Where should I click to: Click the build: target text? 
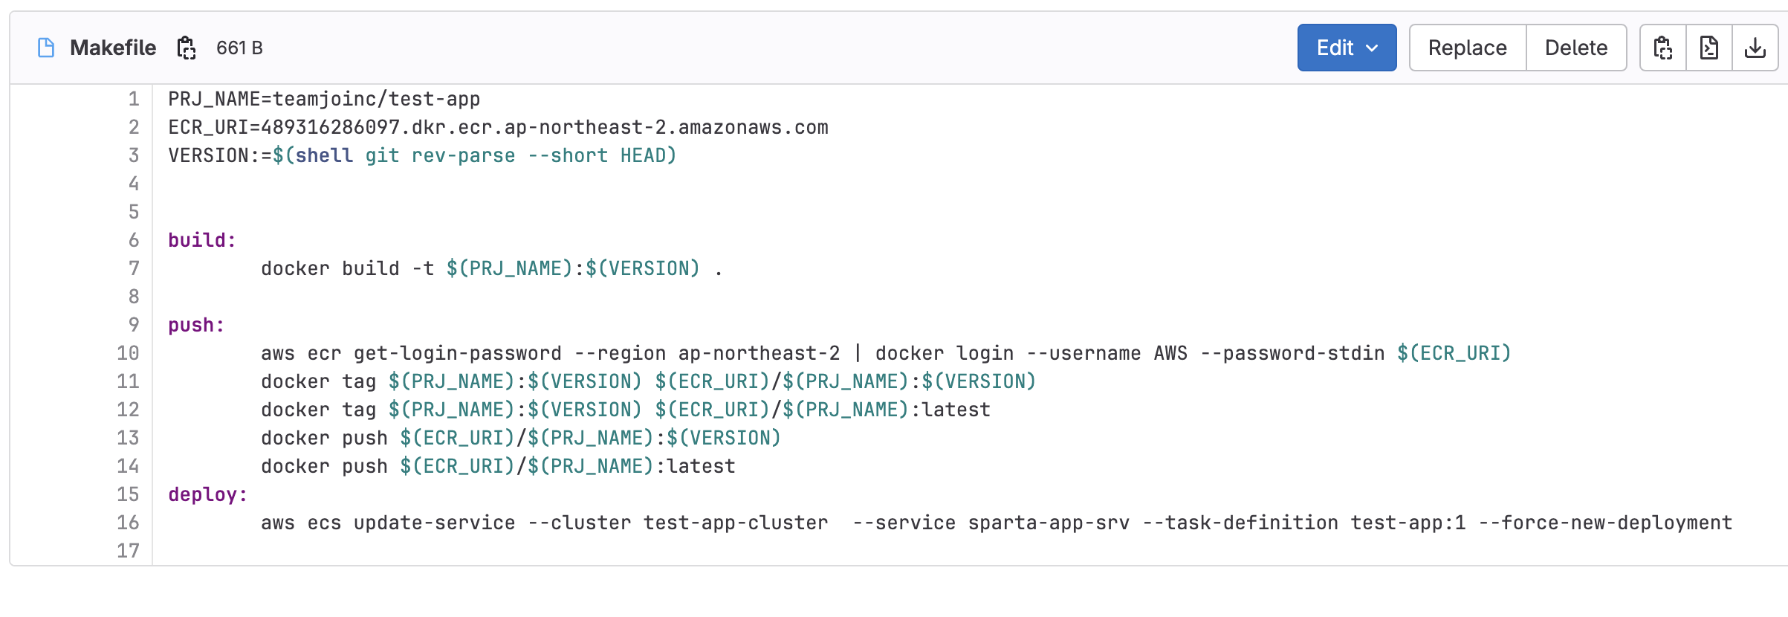coord(202,240)
